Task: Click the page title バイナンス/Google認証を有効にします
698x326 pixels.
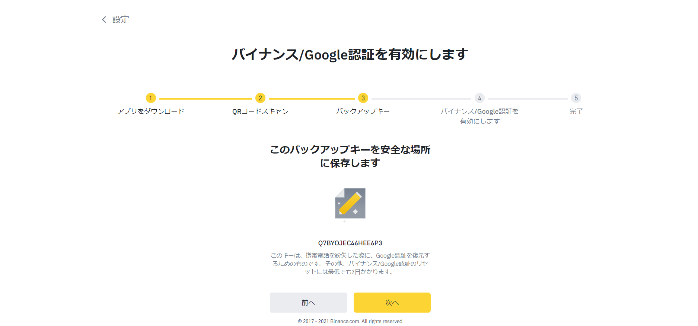Action: coord(350,54)
